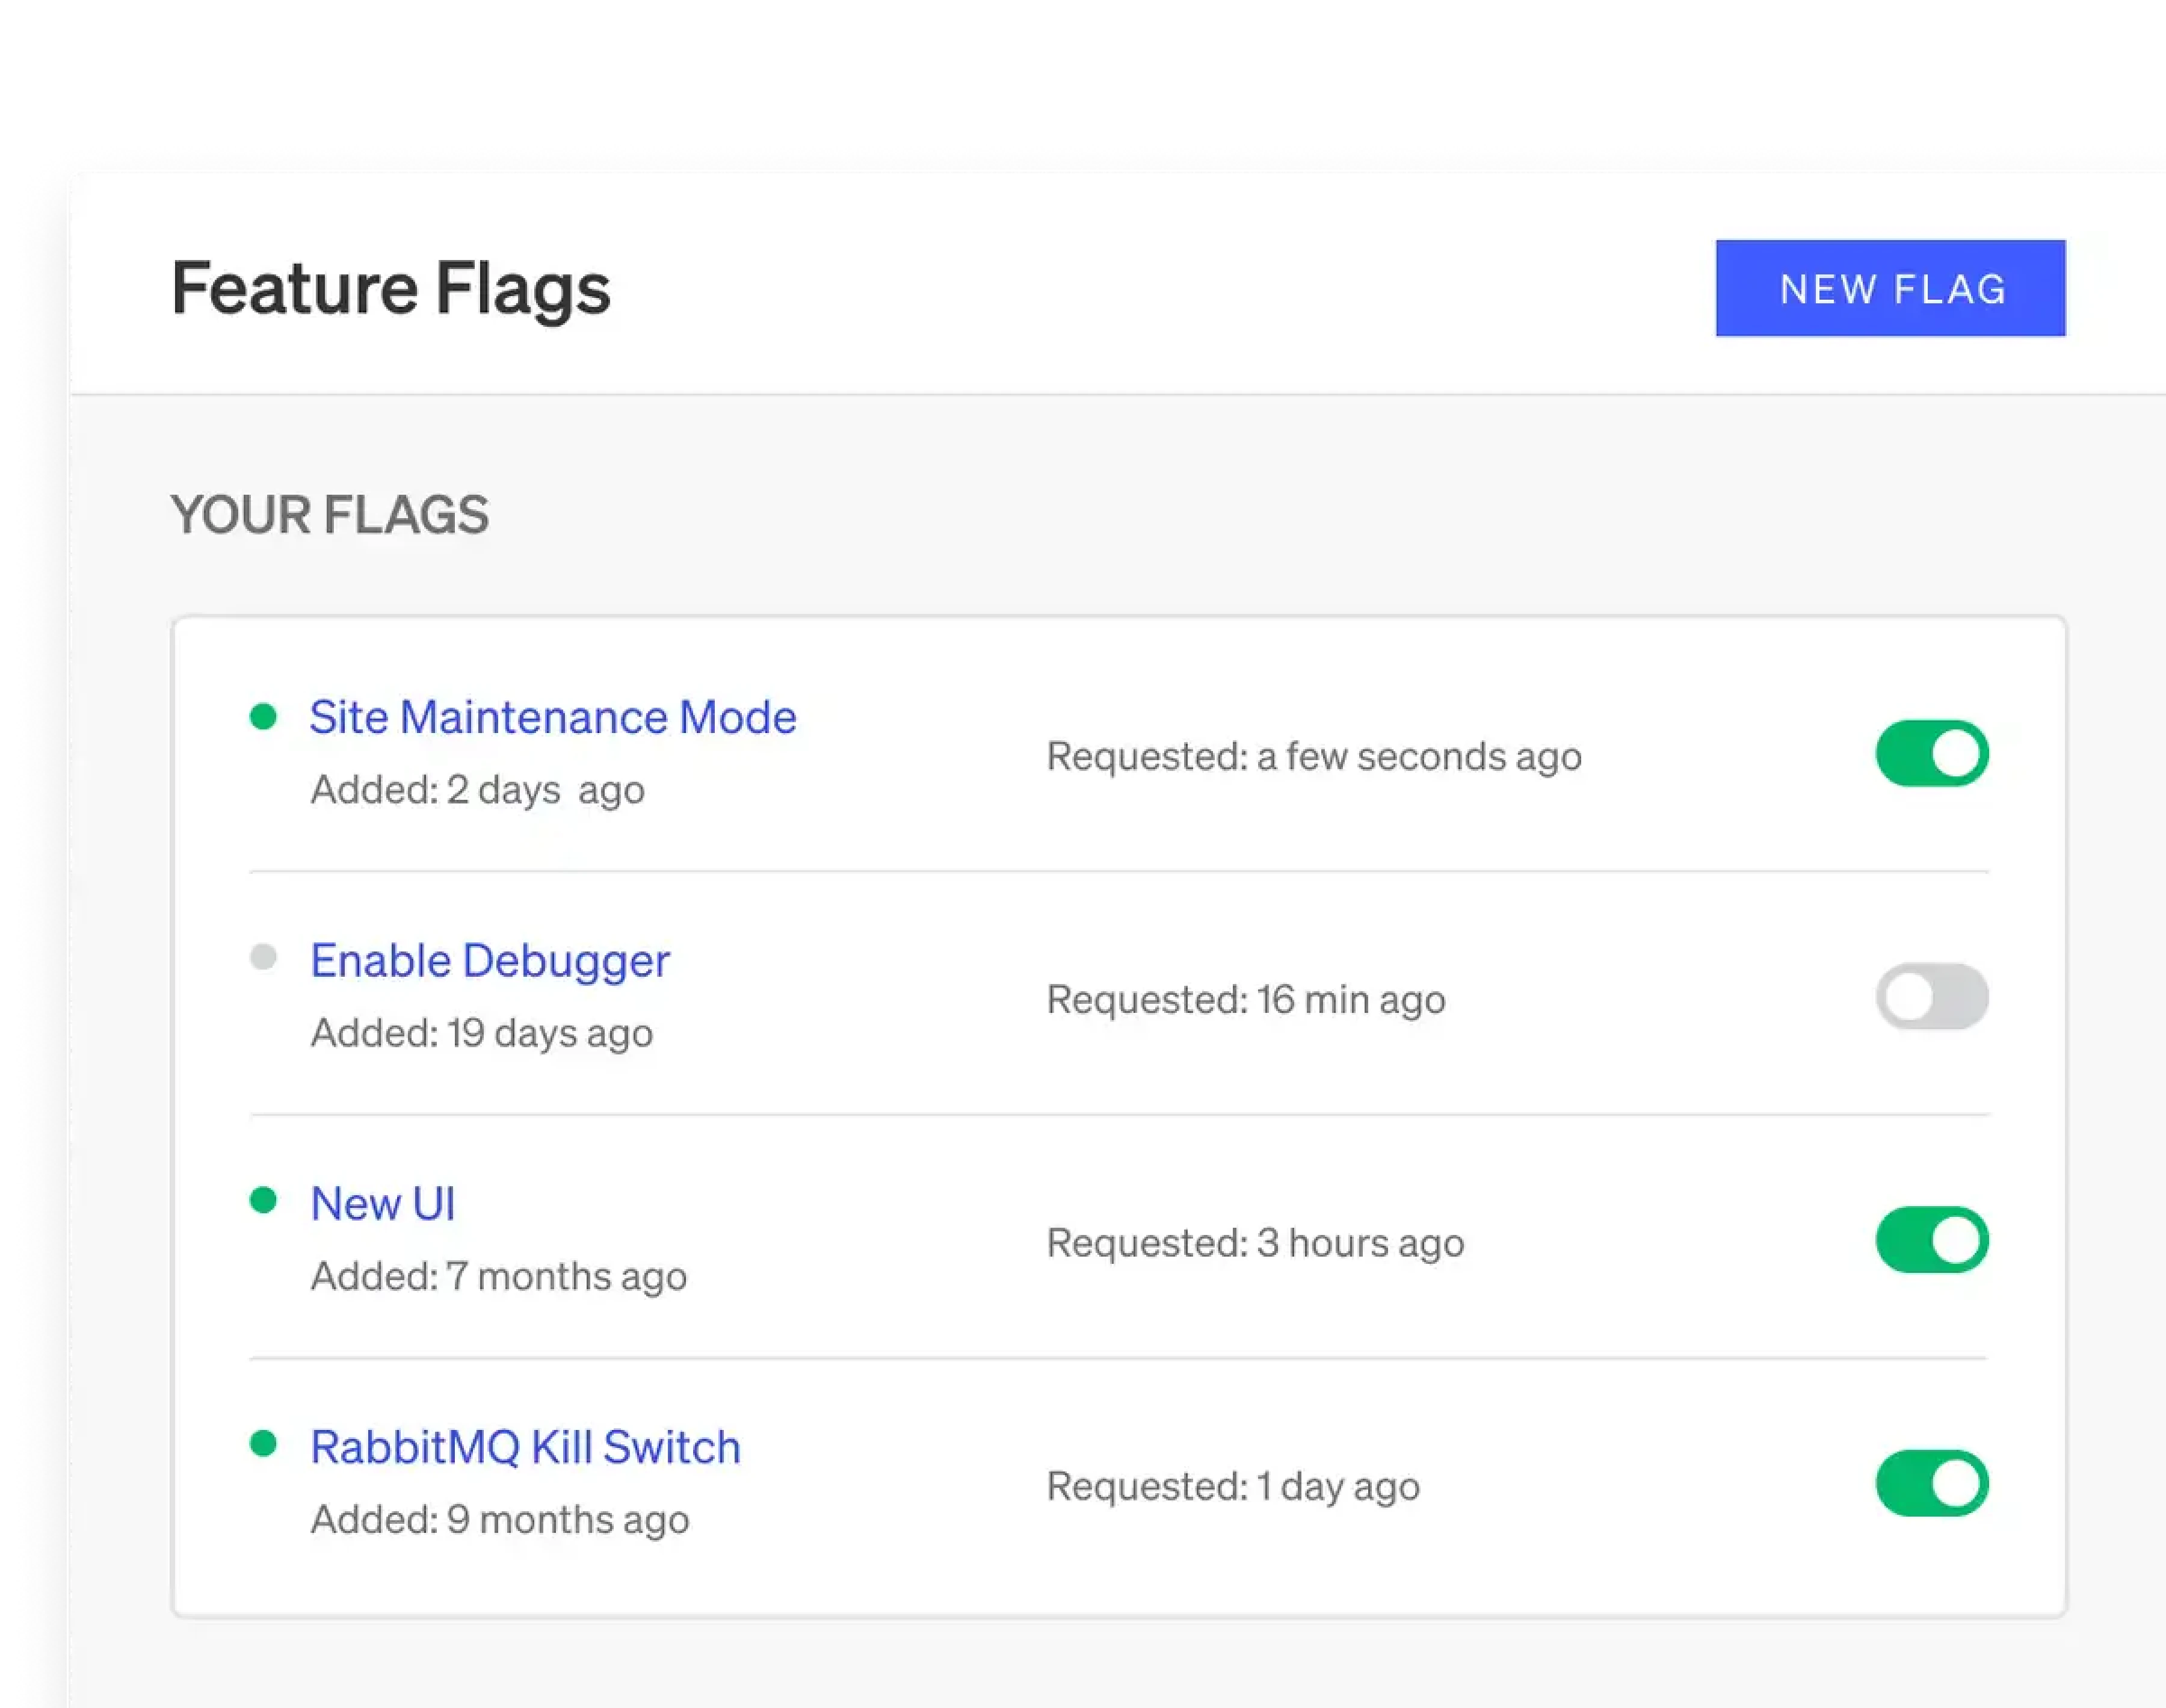Screen dimensions: 2166x1708
Task: Click 'Added: 9 months ago' text
Action: point(499,1519)
